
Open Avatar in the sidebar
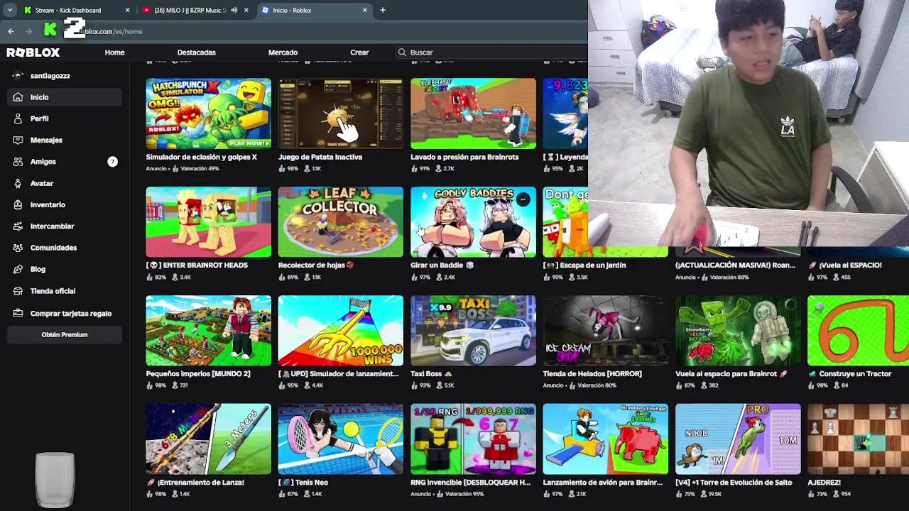[x=65, y=183]
